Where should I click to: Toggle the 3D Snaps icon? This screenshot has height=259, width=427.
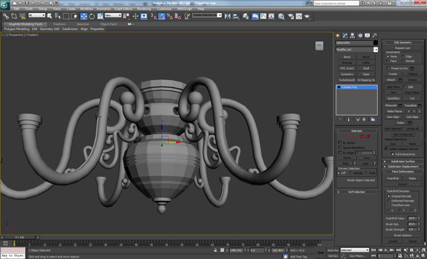pyautogui.click(x=153, y=16)
